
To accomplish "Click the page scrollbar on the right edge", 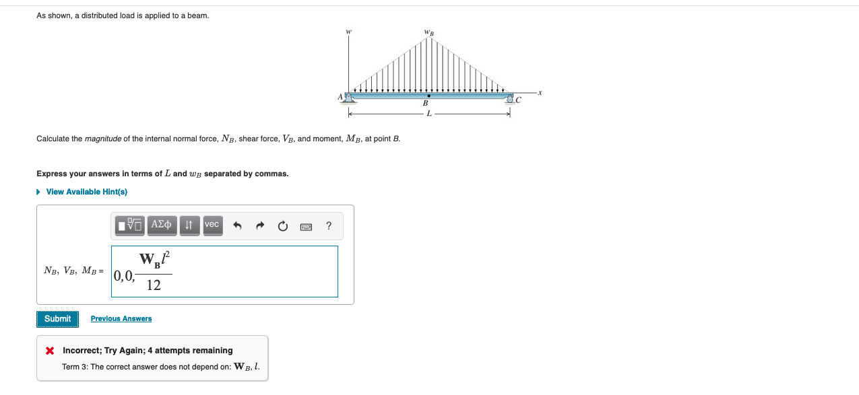I will click(x=856, y=197).
